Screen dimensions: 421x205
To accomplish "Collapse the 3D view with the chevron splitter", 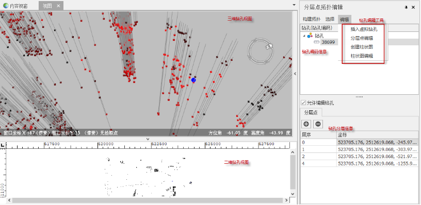I will [148, 139].
